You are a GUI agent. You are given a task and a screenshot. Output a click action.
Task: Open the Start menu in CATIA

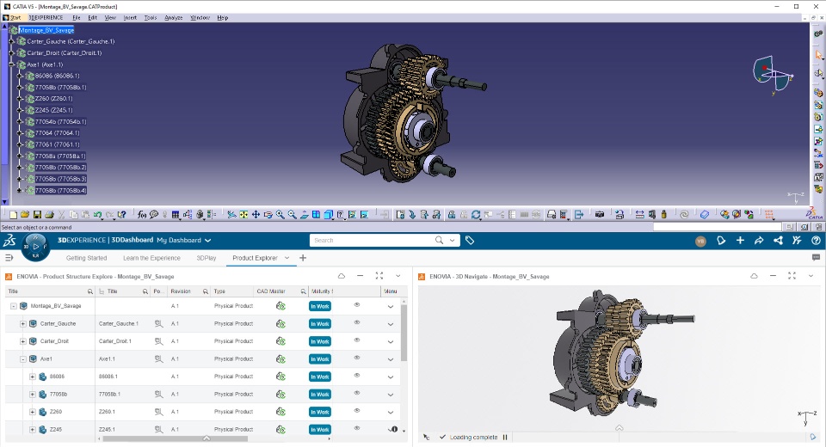click(x=15, y=17)
